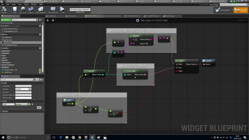The image size is (249, 140).
Task: Compile the widget blueprint
Action: [4, 10]
